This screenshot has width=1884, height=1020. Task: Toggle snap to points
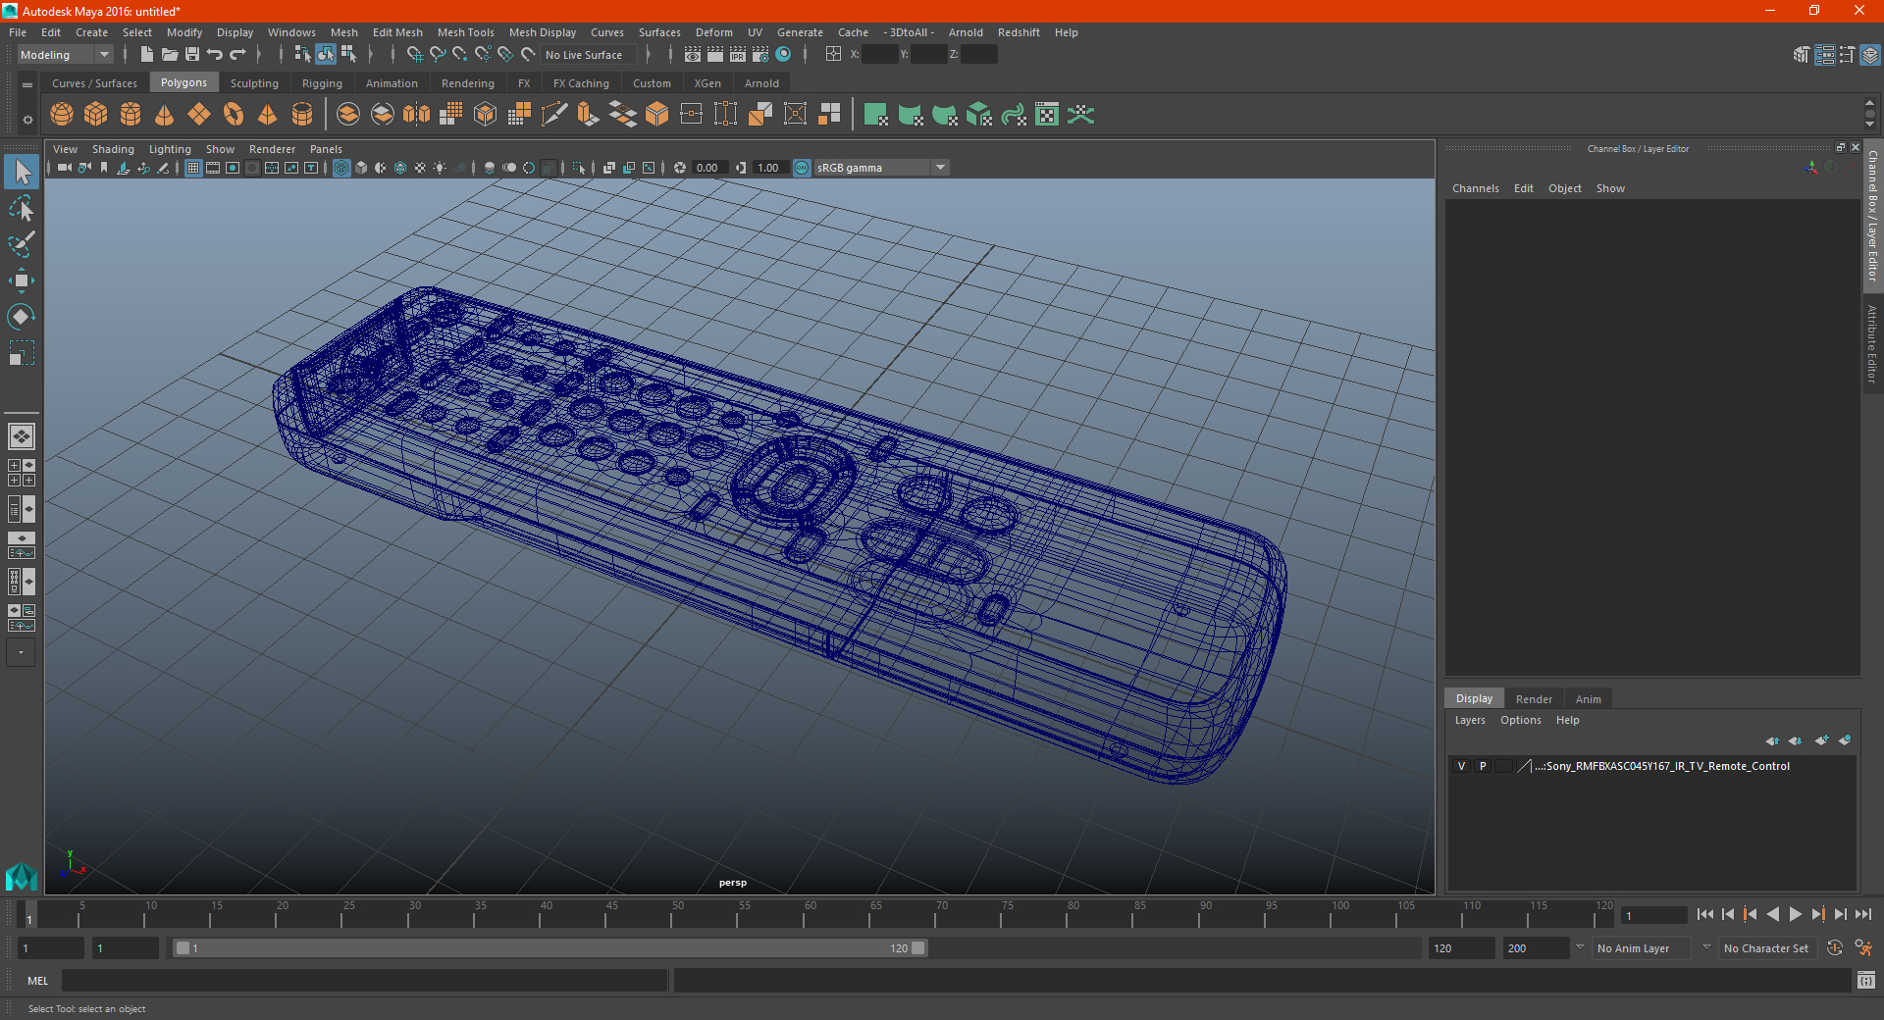click(460, 55)
